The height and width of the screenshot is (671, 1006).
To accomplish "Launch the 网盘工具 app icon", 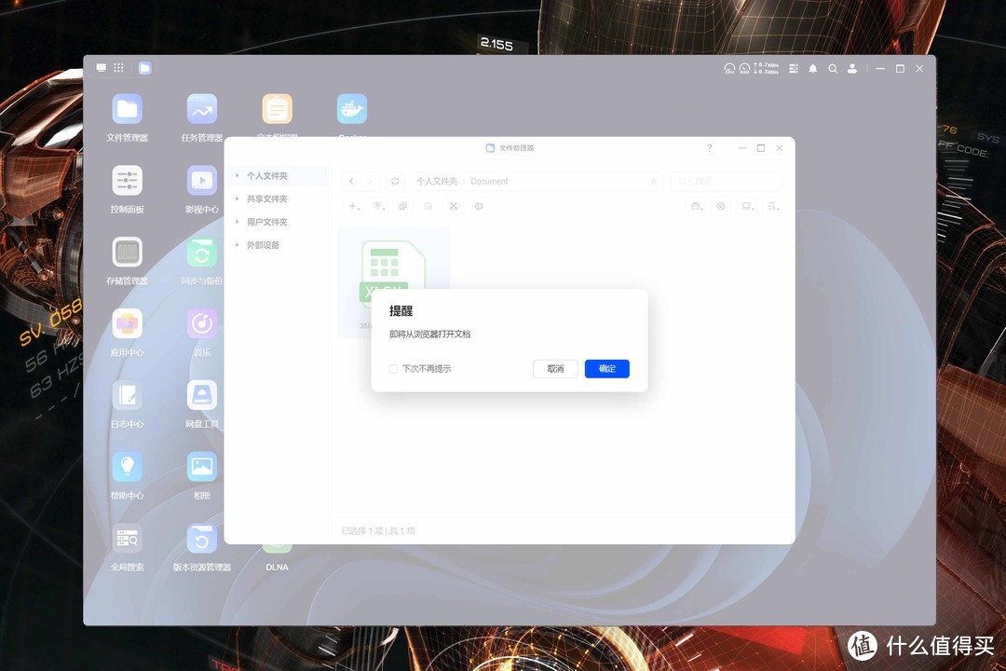I will [201, 395].
